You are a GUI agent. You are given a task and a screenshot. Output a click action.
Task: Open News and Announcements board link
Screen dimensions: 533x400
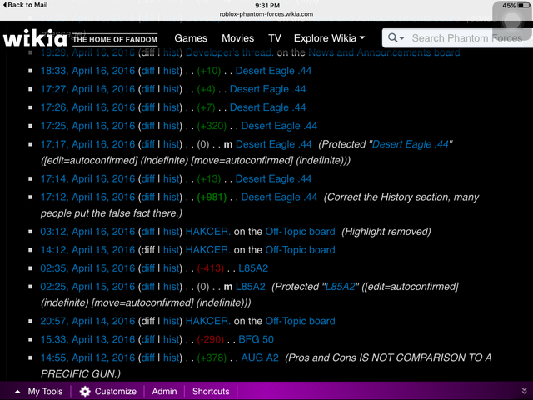384,52
